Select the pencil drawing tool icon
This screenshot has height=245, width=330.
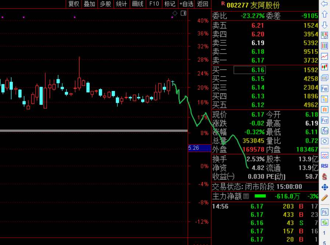tap(324, 198)
